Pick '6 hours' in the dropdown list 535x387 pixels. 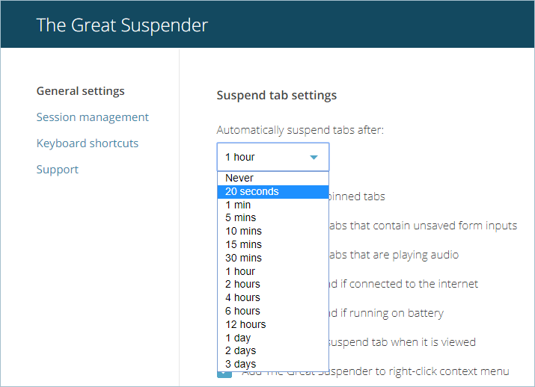coord(242,311)
